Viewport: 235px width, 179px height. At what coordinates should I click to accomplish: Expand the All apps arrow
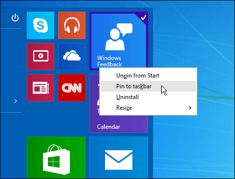pyautogui.click(x=15, y=101)
